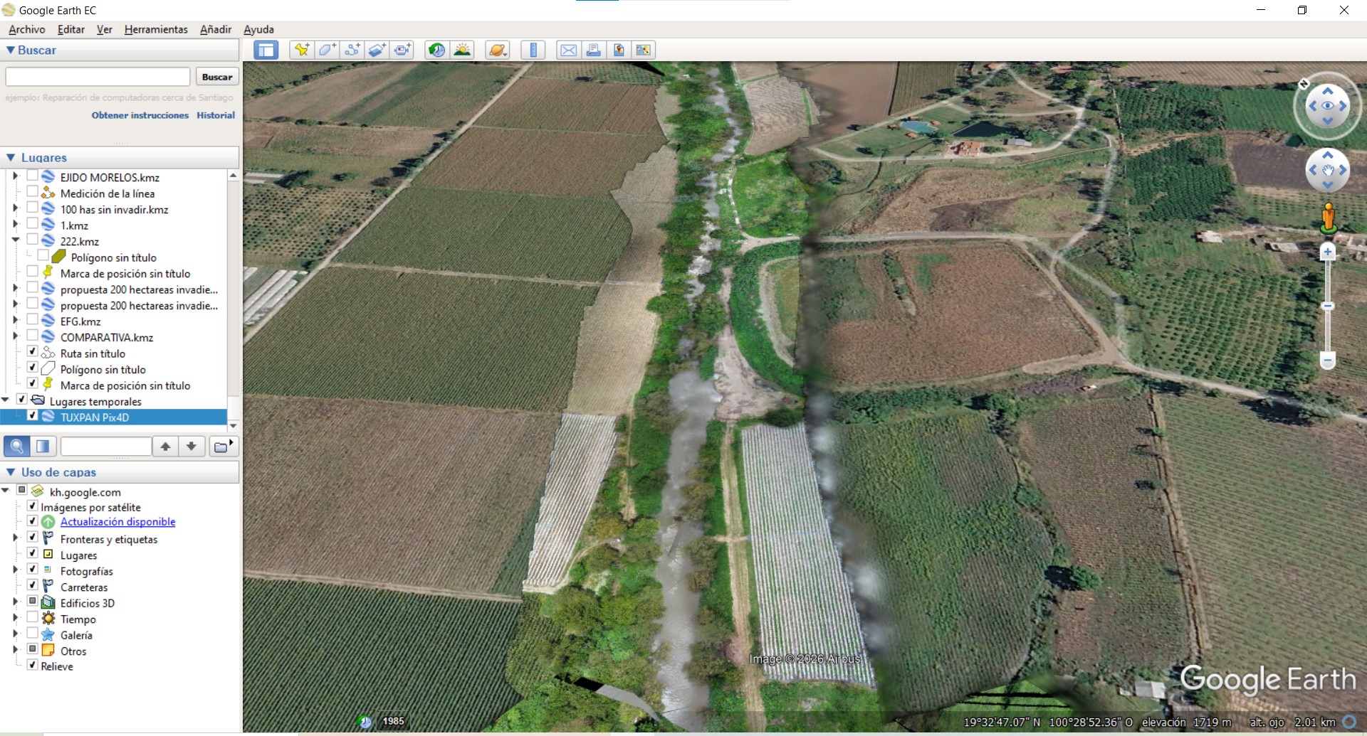
Task: Open the Editar menu
Action: pyautogui.click(x=71, y=29)
